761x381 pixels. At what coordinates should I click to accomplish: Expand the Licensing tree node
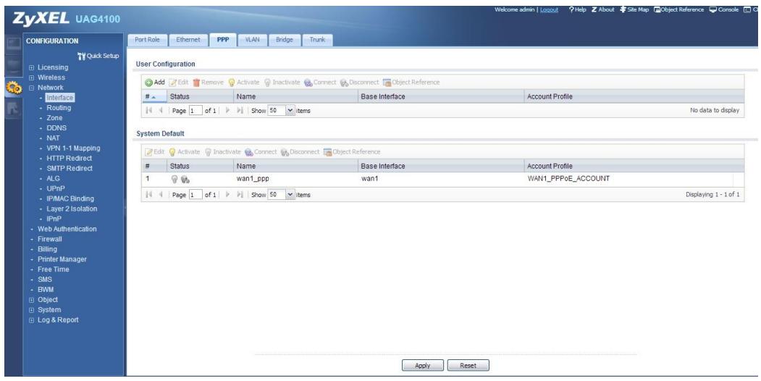coord(32,68)
